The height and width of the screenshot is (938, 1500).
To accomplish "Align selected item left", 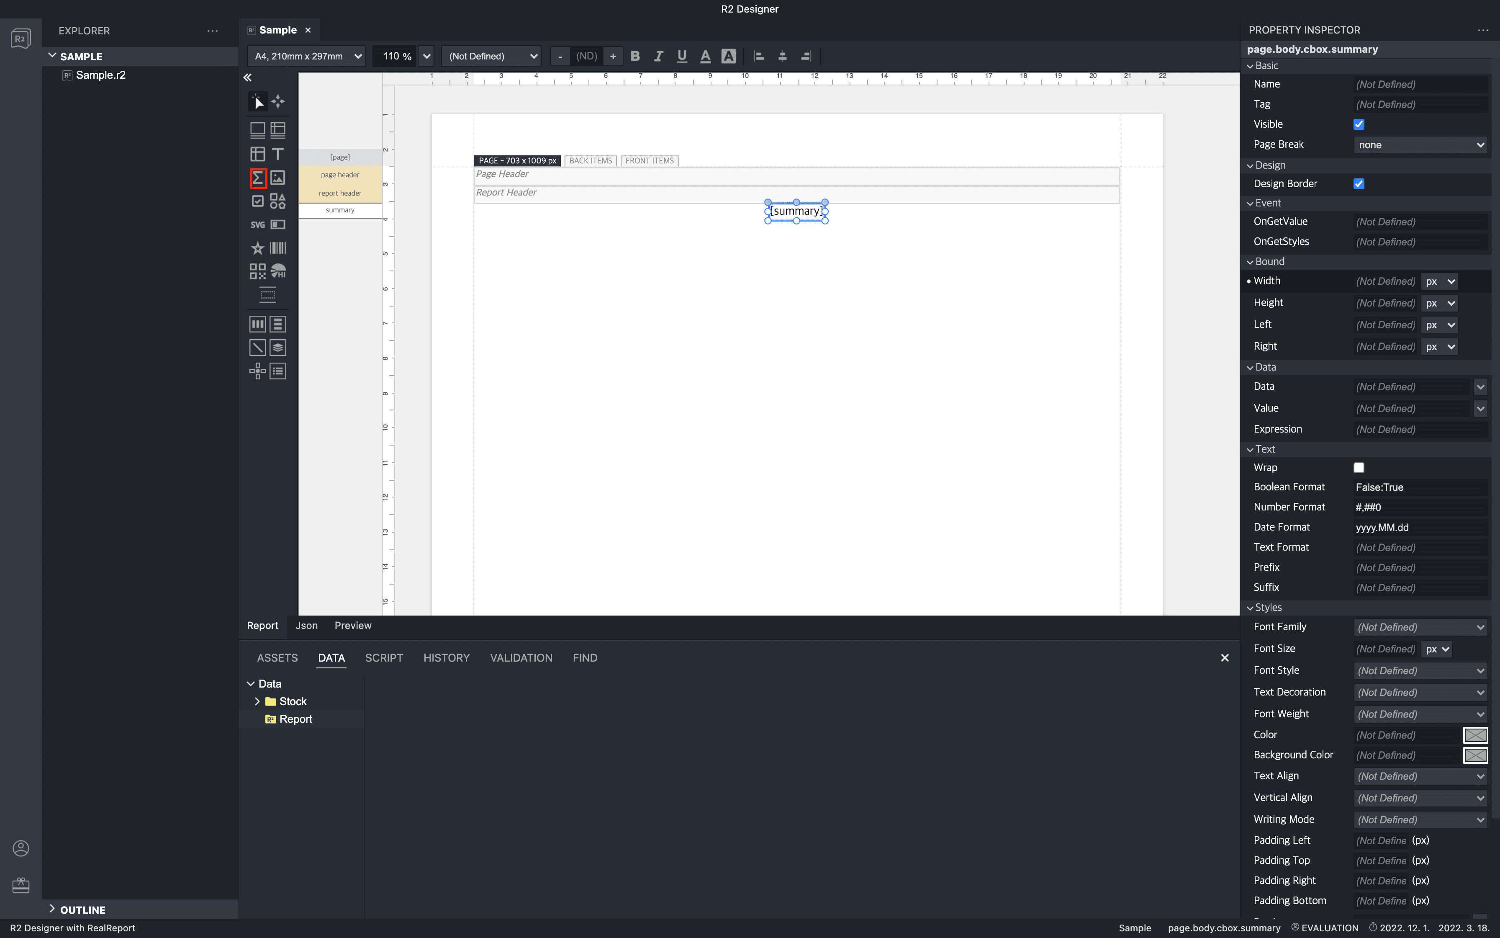I will click(x=759, y=56).
